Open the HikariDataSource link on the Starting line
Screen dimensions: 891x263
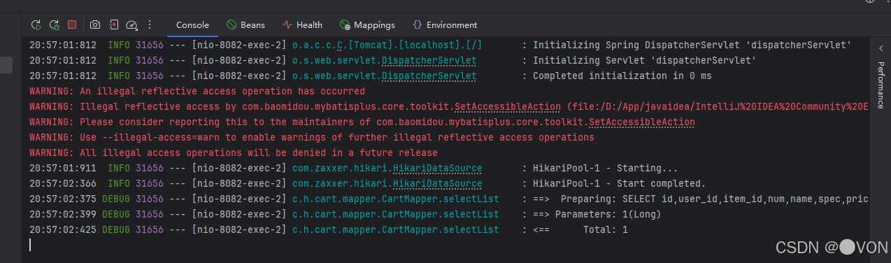437,168
